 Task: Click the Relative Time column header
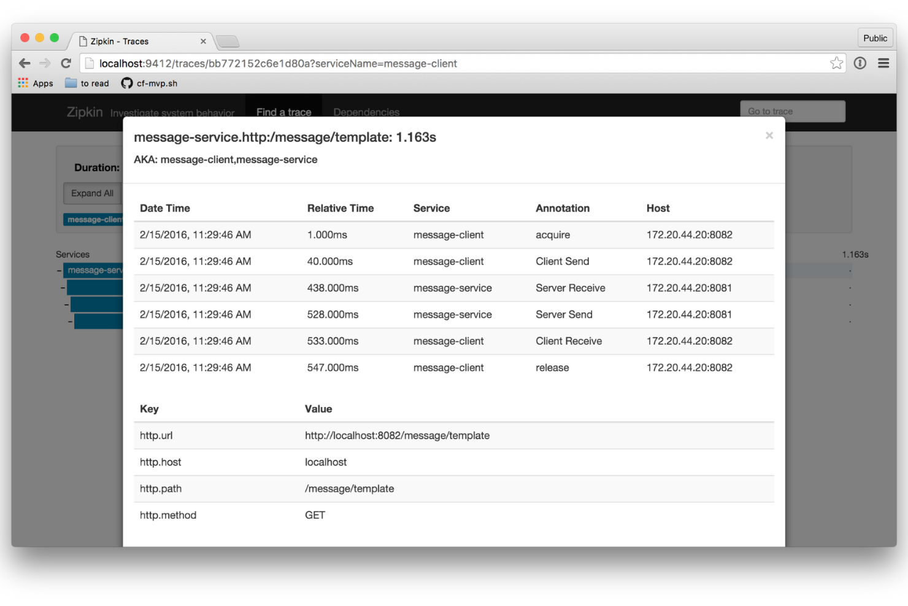340,208
